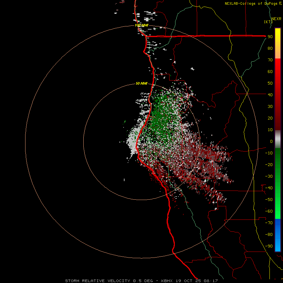
Task: Click the positive 90 value on the velocity scale
Action: (270, 37)
